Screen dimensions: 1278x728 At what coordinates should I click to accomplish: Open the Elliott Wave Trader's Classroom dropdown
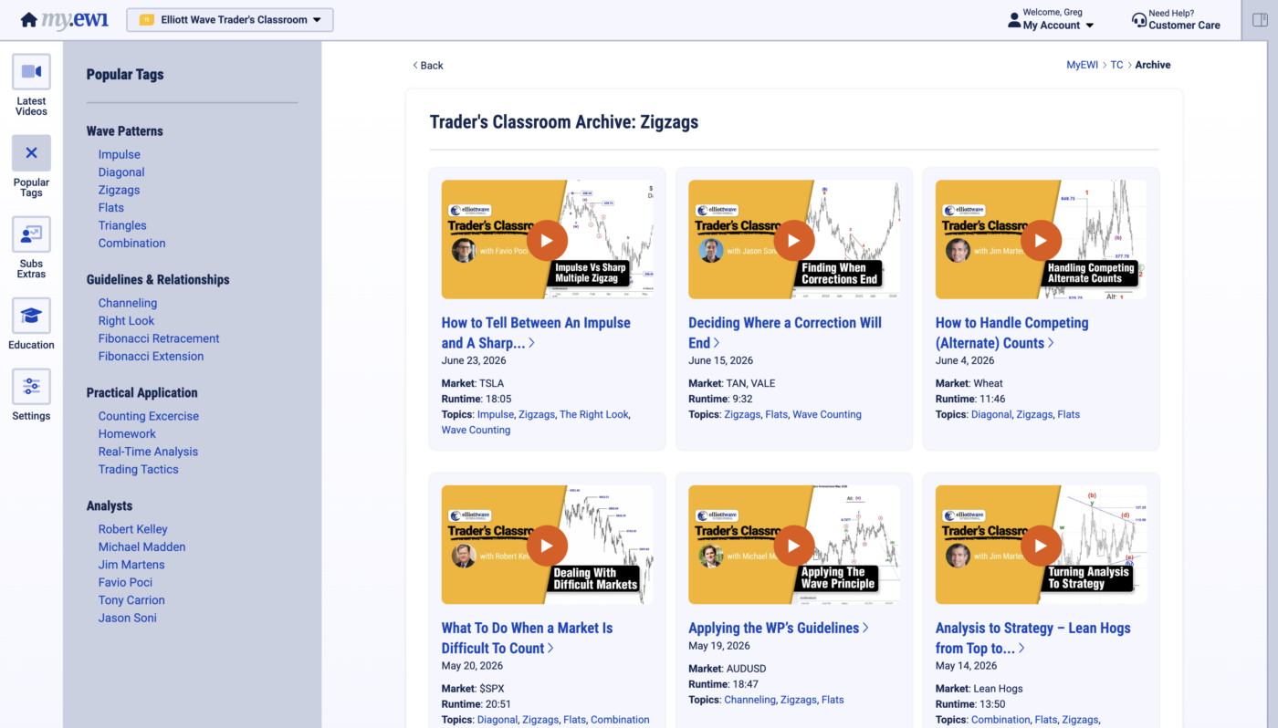230,19
